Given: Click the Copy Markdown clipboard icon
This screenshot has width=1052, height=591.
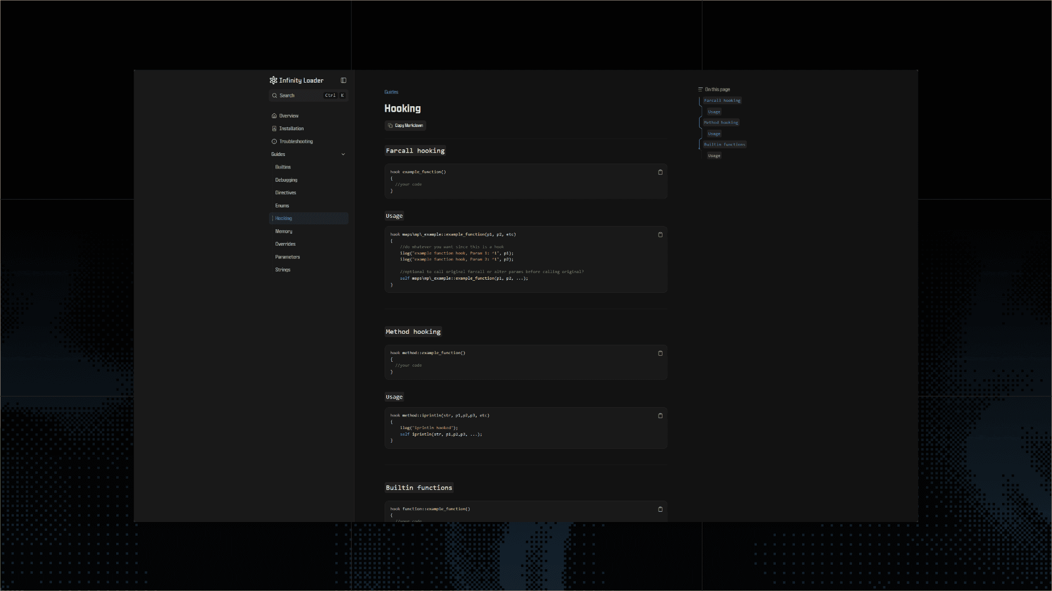Looking at the screenshot, I should (390, 126).
